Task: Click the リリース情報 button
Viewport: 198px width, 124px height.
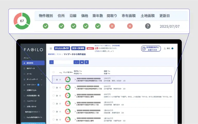Action: [x=78, y=48]
